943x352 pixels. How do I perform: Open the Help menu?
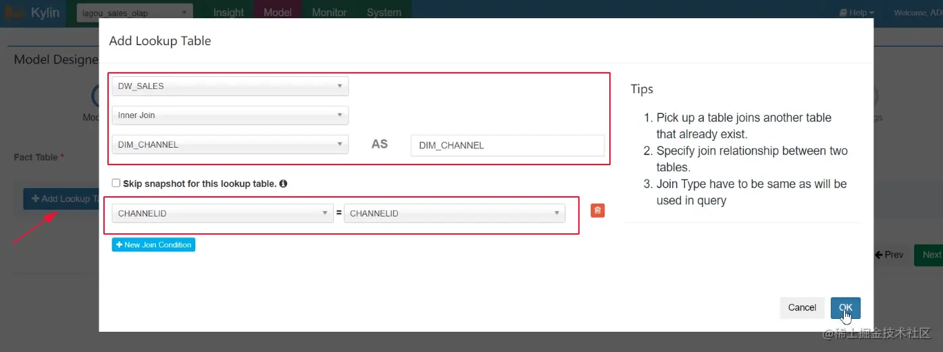pos(857,13)
